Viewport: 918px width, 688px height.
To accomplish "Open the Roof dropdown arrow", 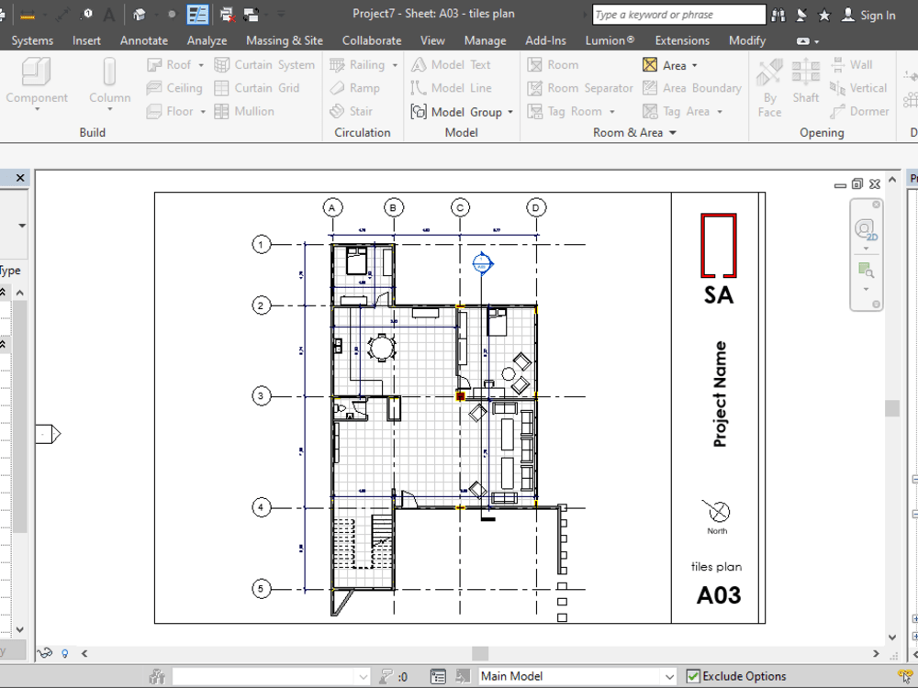I will 201,65.
